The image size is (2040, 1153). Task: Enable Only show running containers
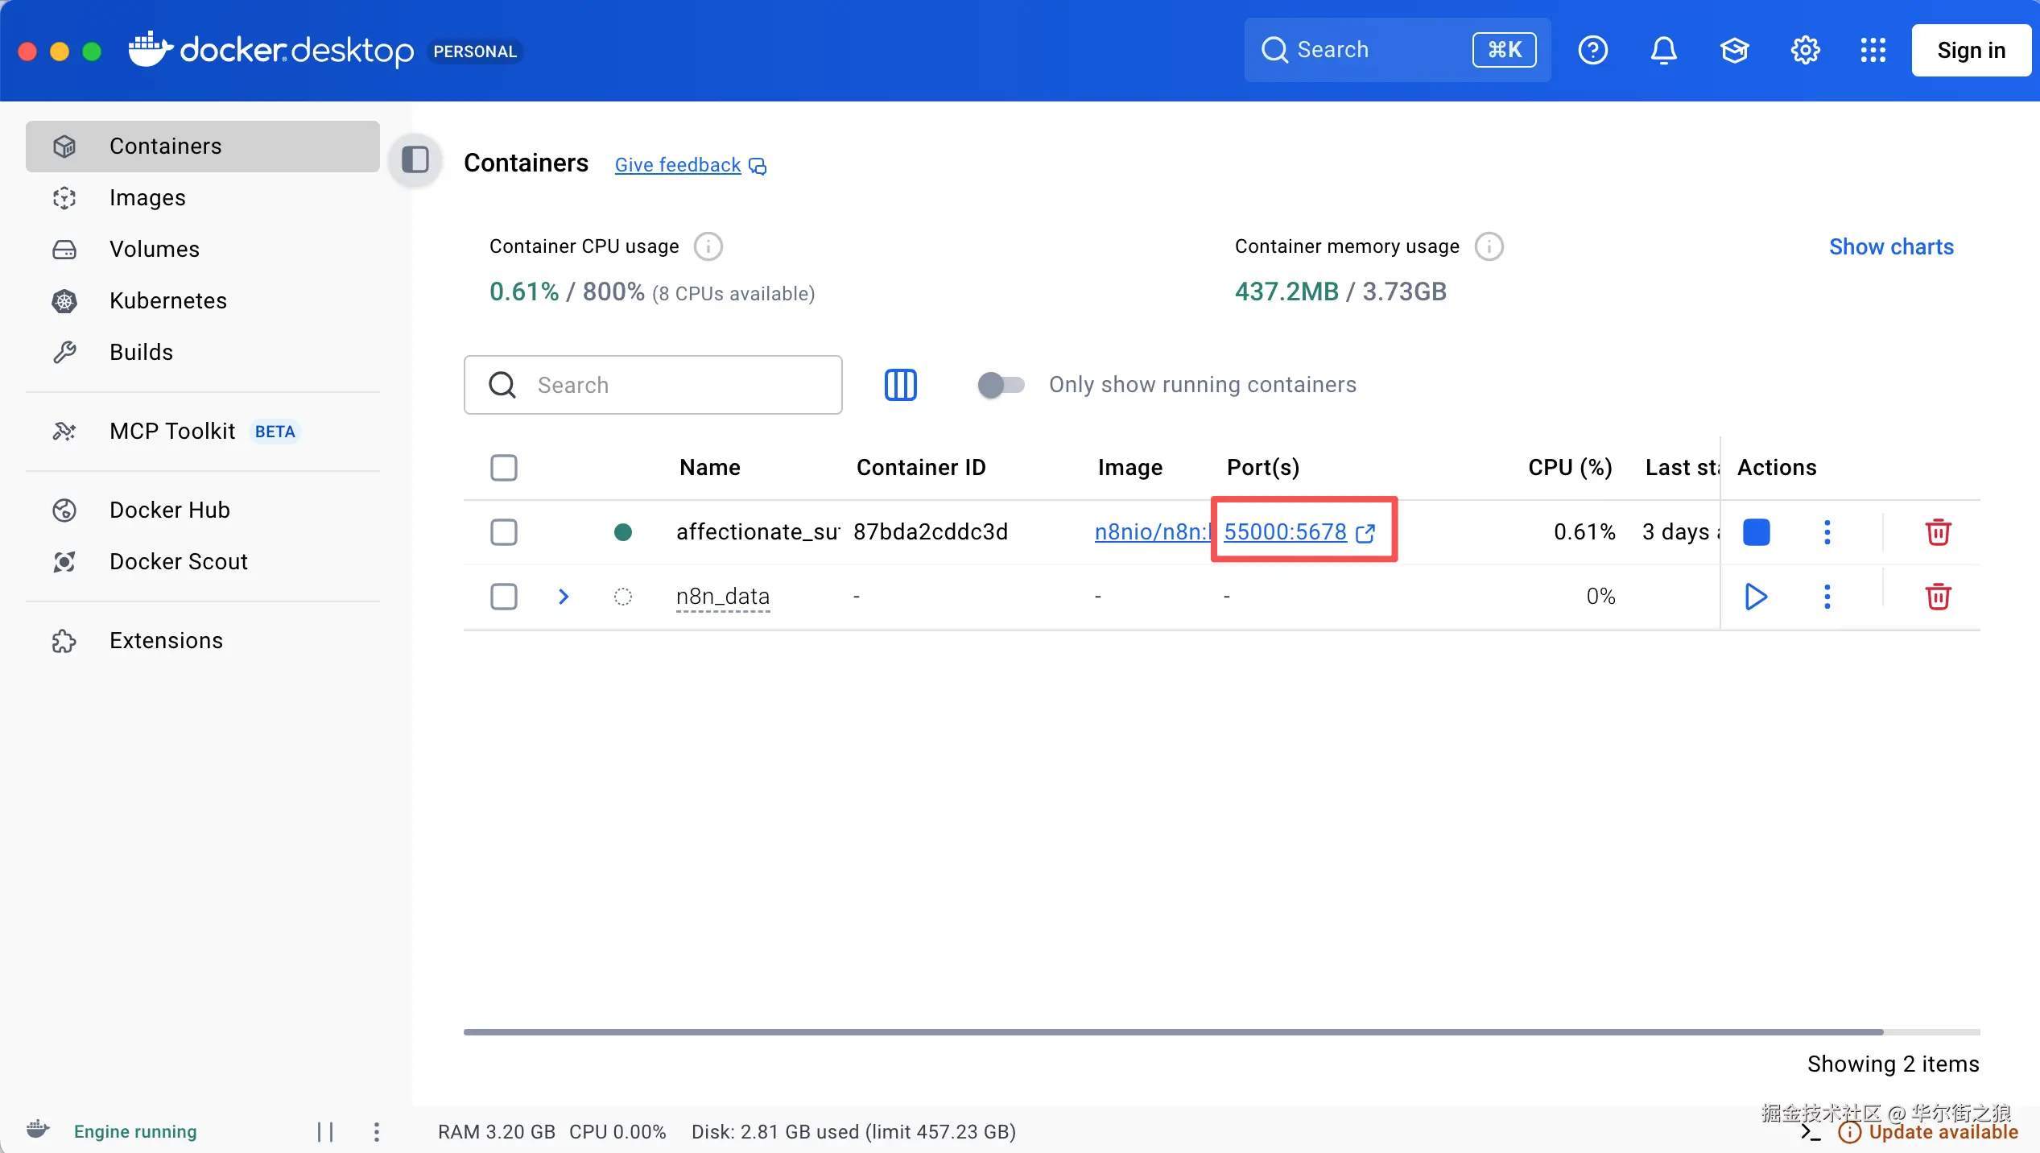point(1000,385)
